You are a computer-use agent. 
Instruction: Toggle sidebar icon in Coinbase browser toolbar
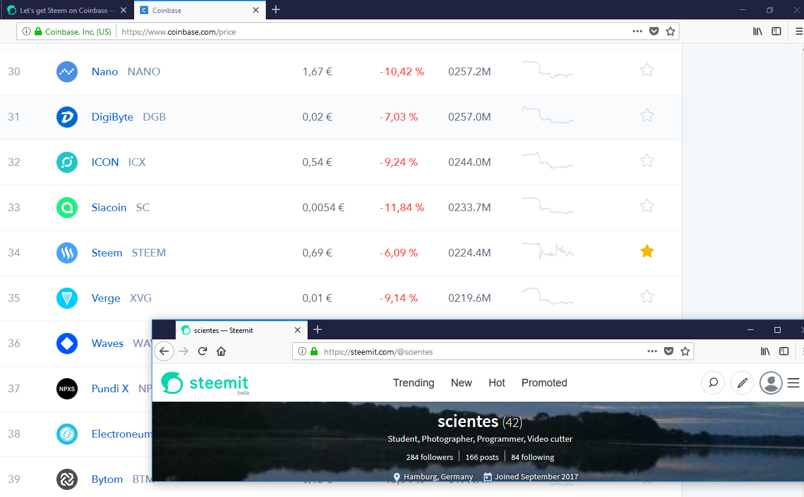(776, 31)
